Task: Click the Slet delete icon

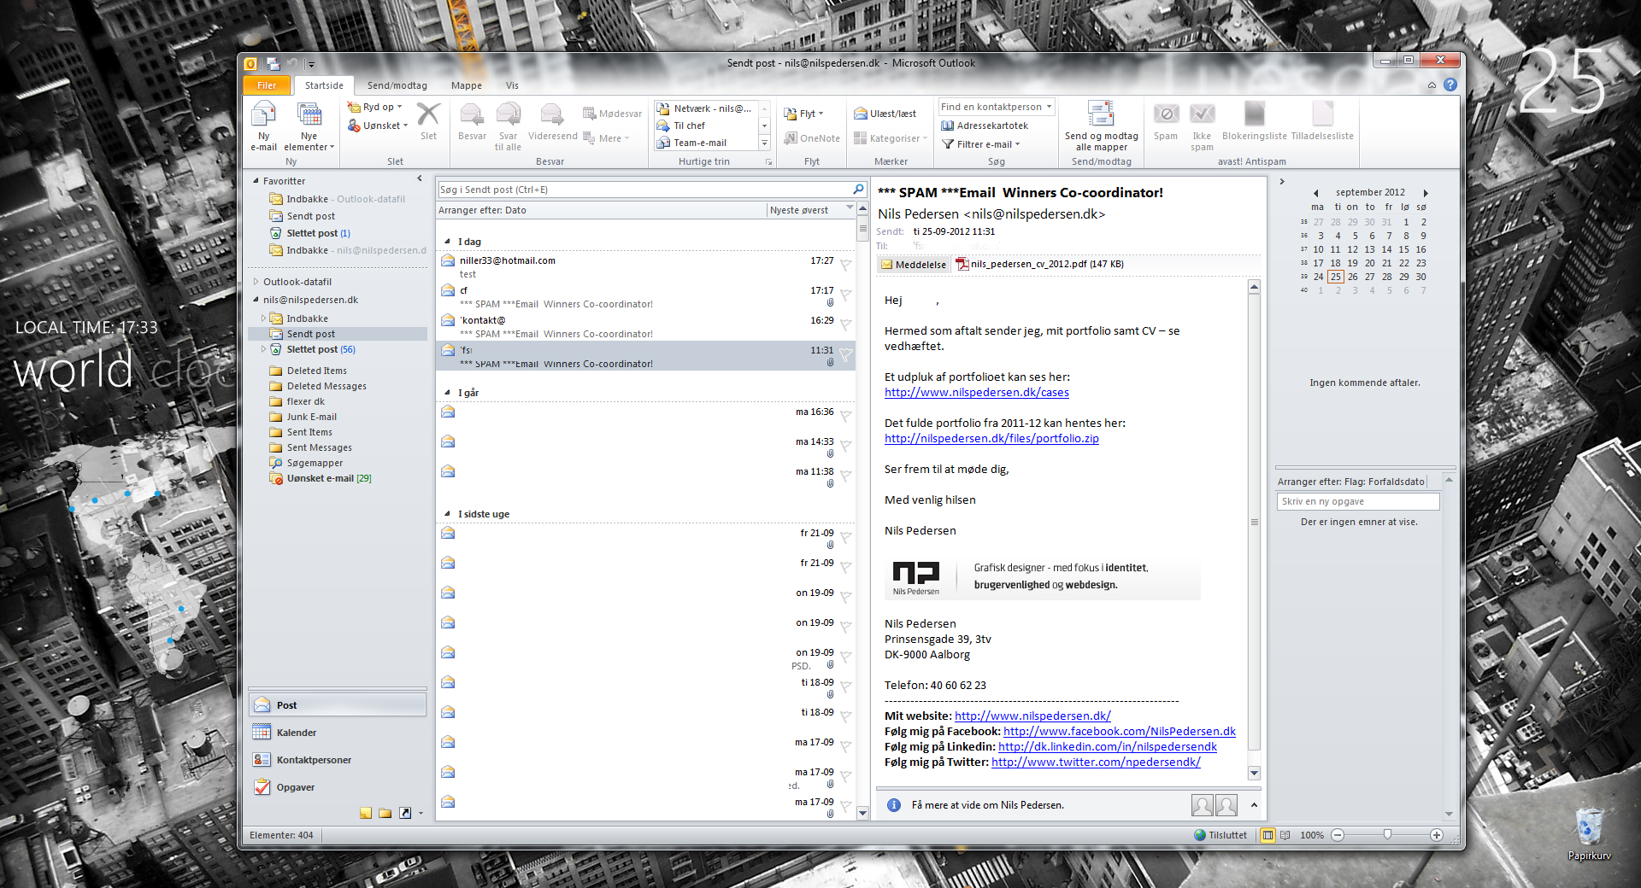Action: 428,115
